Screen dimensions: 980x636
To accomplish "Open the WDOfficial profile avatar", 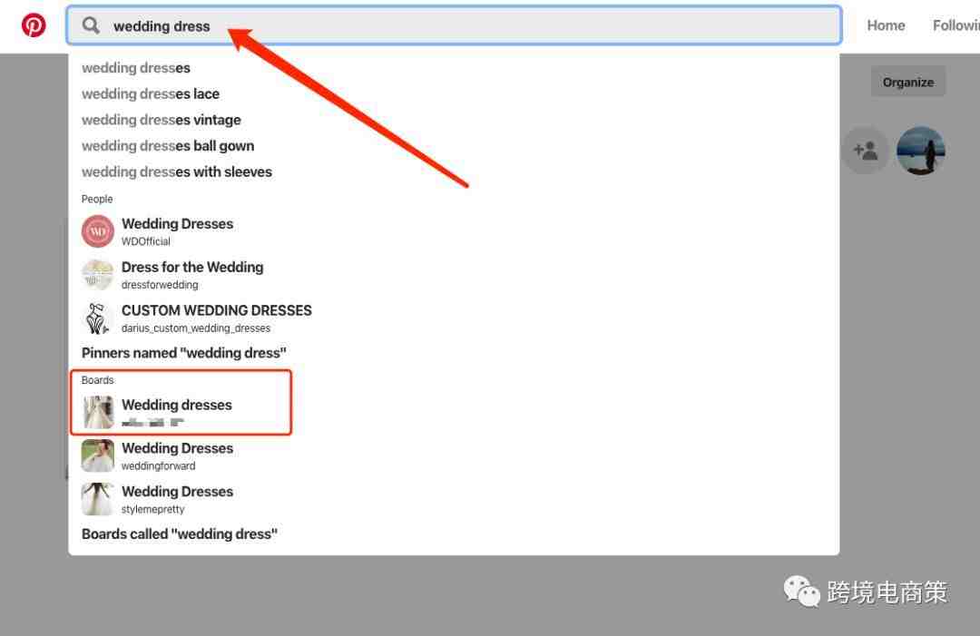I will click(97, 231).
